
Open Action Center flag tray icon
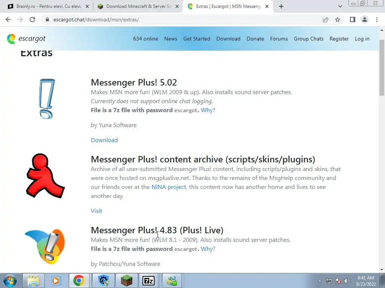tap(338, 281)
